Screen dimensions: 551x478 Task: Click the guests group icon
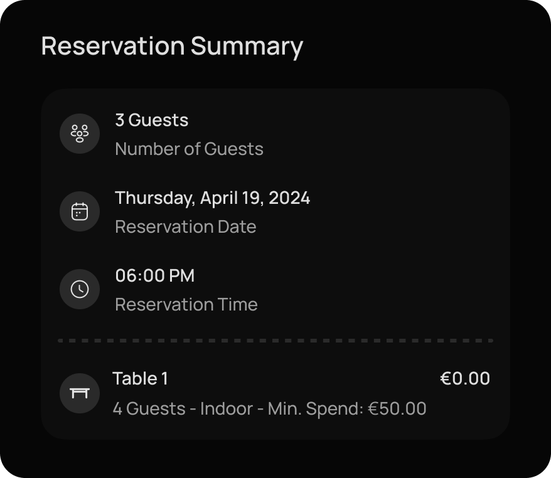(80, 134)
